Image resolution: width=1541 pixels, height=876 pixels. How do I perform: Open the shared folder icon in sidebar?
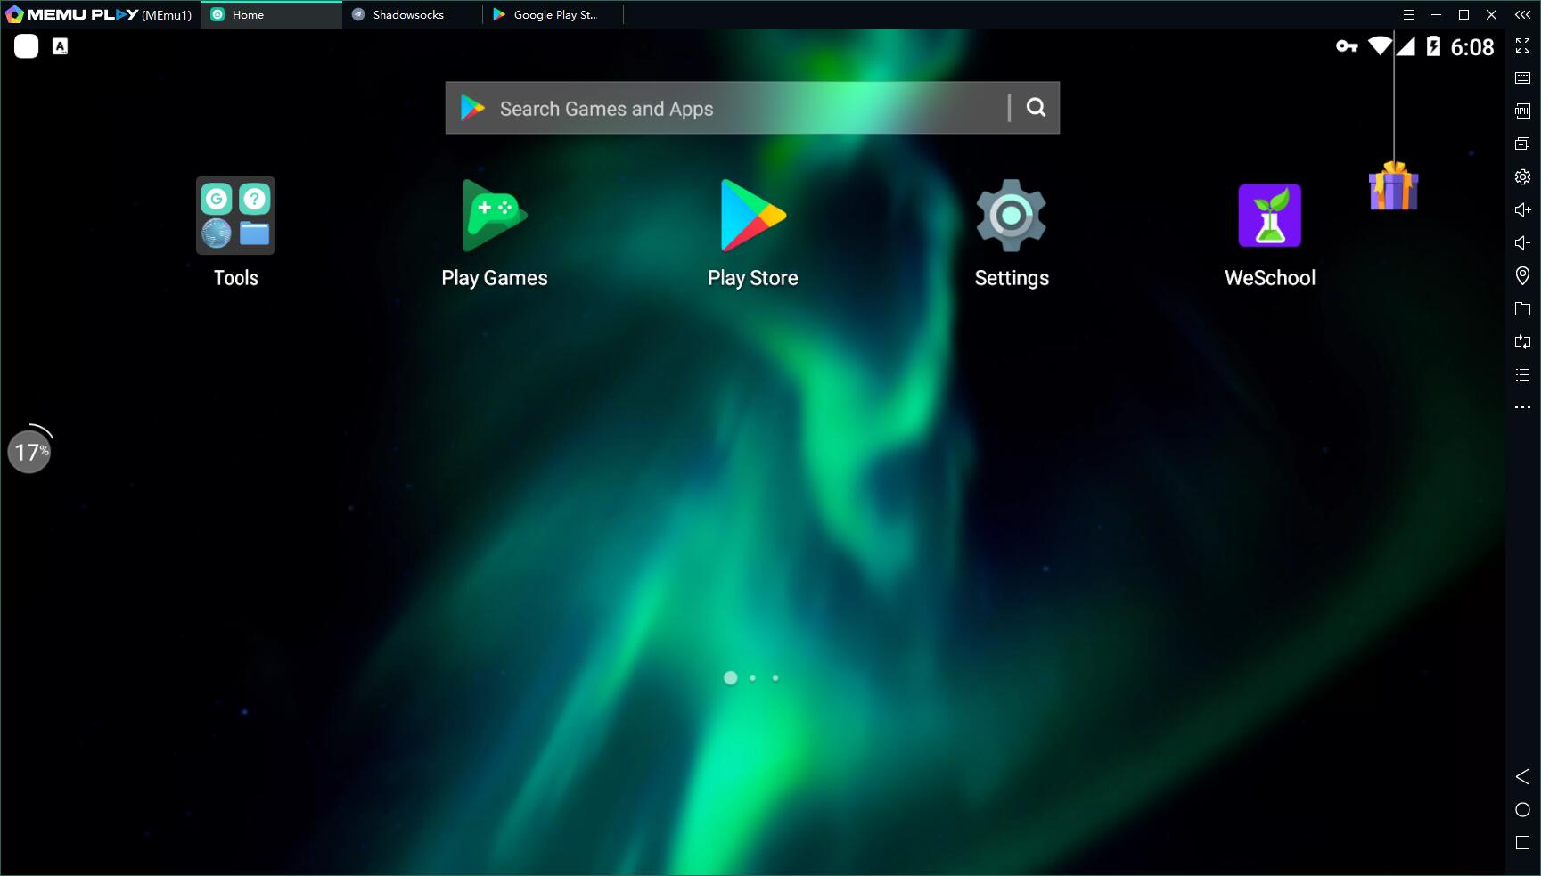[1522, 309]
